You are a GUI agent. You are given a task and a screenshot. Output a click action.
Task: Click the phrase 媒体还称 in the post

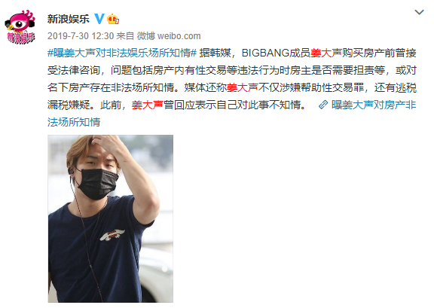[x=206, y=87]
